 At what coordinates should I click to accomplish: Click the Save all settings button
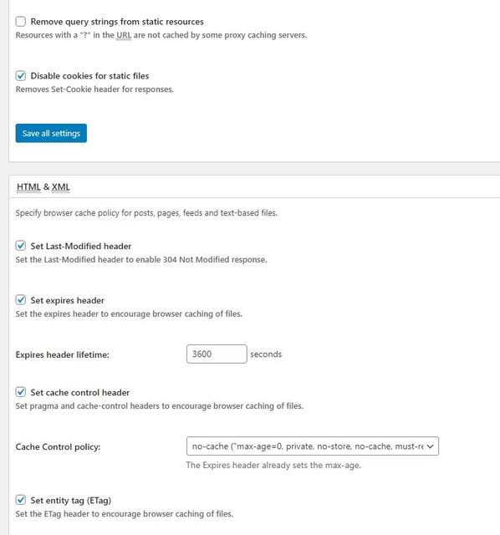(x=51, y=133)
